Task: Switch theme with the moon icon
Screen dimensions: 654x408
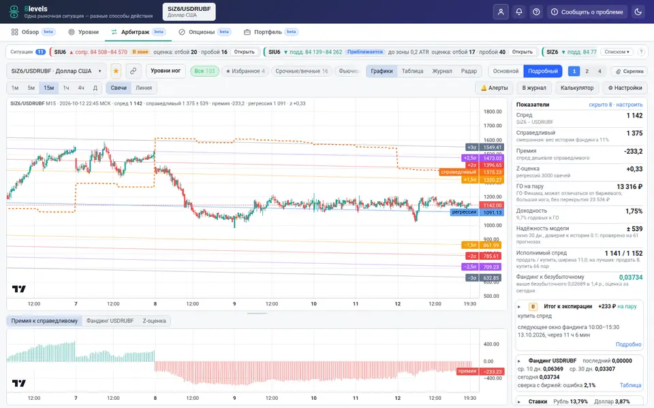Action: coord(638,12)
